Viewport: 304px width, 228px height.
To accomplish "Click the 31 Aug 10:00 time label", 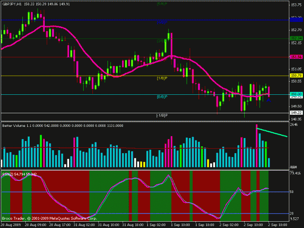I will [108, 225].
